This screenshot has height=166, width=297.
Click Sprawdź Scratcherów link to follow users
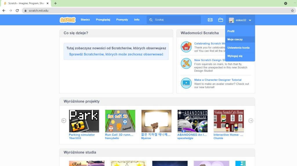(x=116, y=54)
